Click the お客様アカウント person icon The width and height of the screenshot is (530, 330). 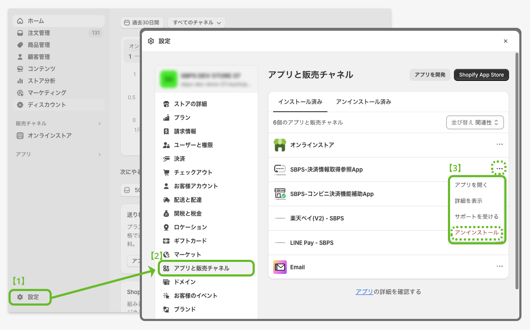coord(166,186)
